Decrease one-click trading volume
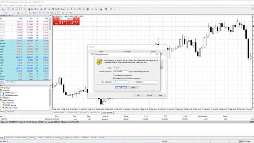Viewport: 254px width, 143px height. (x=61, y=19)
